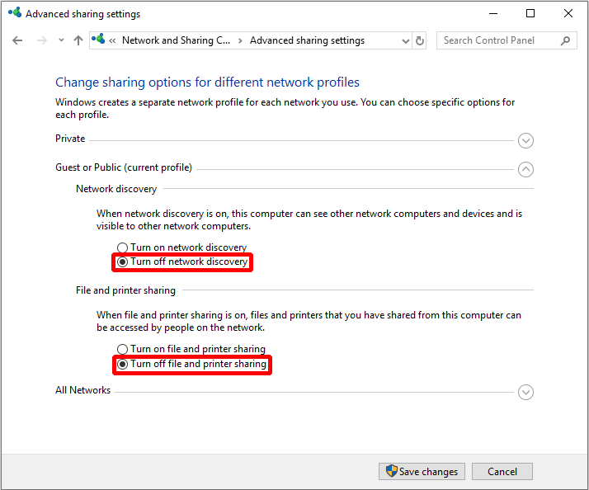Image resolution: width=589 pixels, height=490 pixels.
Task: Click the forward navigation arrow
Action: tap(42, 40)
